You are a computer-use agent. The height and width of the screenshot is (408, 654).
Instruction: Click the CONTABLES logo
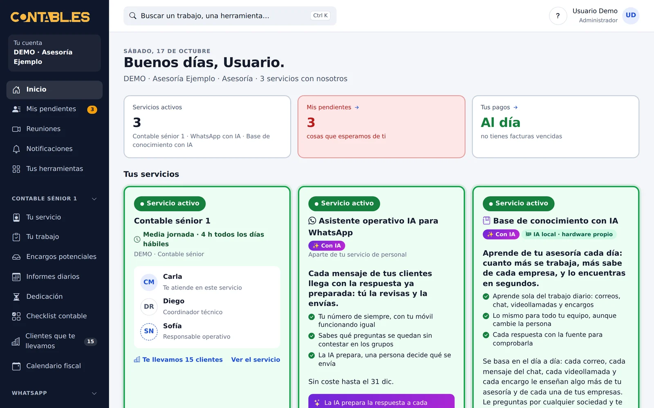coord(50,17)
